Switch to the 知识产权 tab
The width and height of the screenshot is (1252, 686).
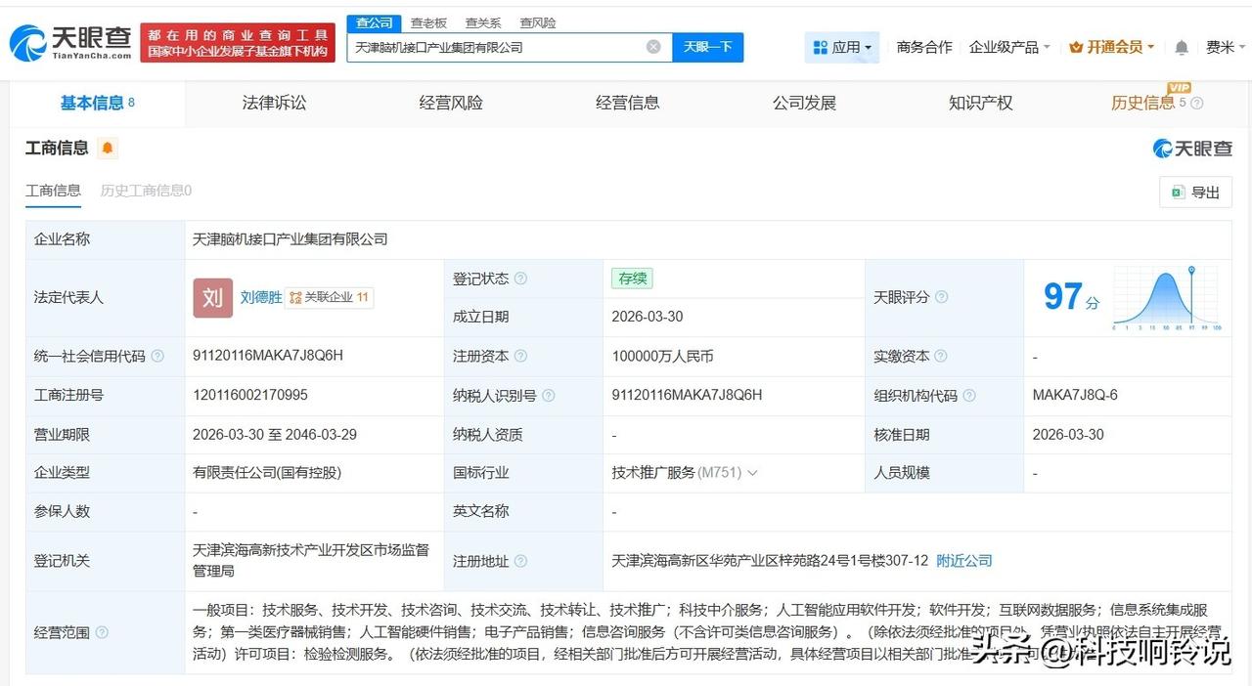coord(979,103)
